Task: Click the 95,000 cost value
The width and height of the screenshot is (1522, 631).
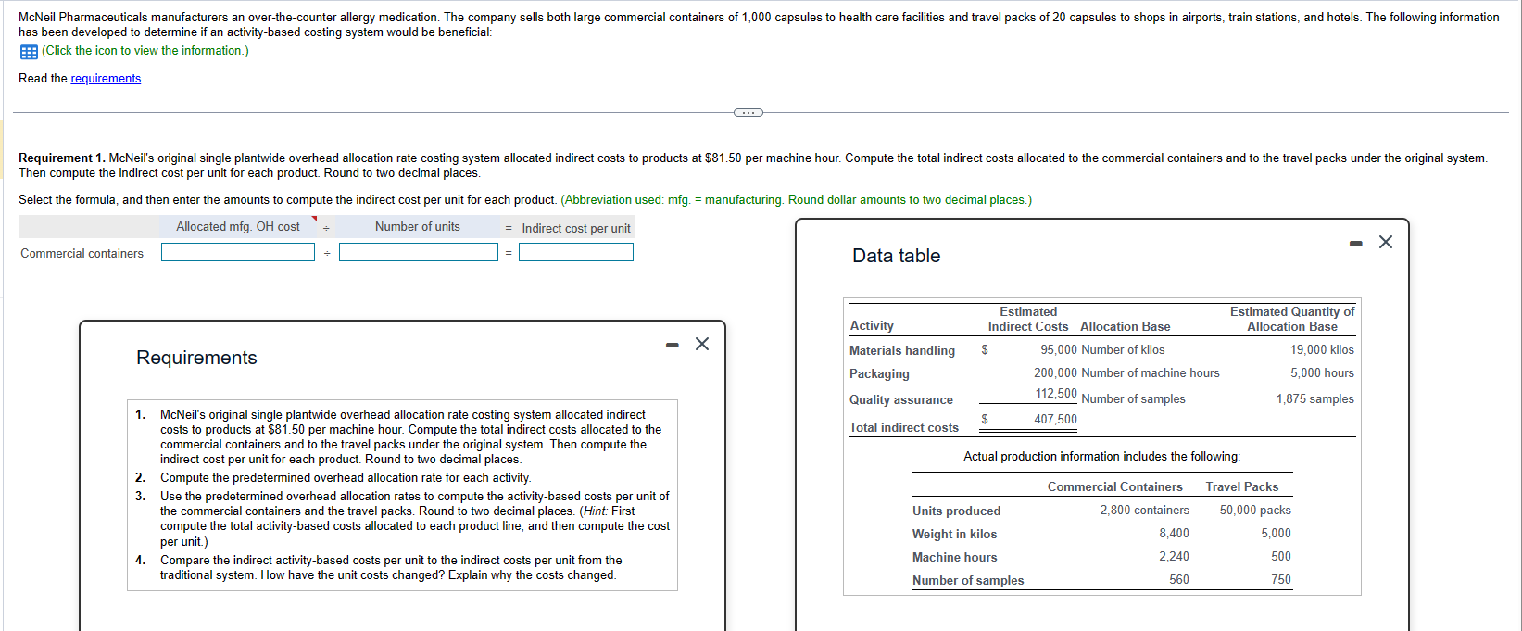Action: [x=1059, y=350]
